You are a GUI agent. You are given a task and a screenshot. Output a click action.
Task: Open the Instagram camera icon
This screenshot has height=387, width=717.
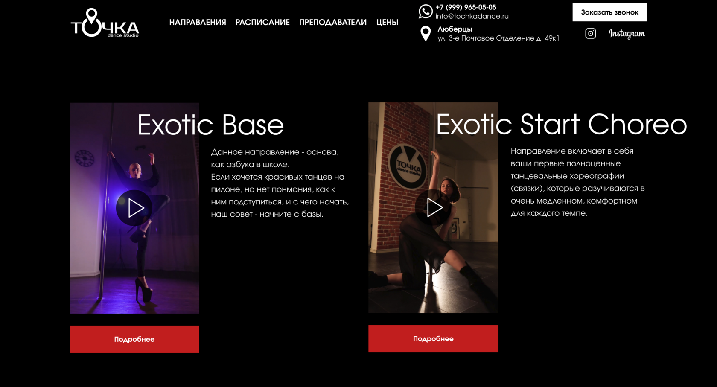click(590, 33)
